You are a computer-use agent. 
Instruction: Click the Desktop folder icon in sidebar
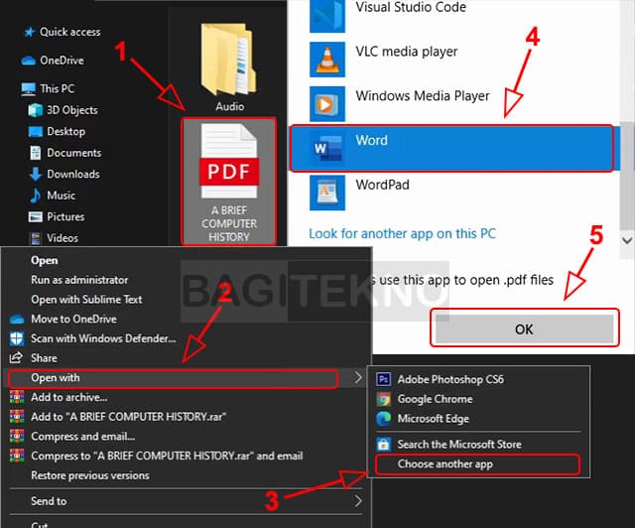pyautogui.click(x=36, y=132)
